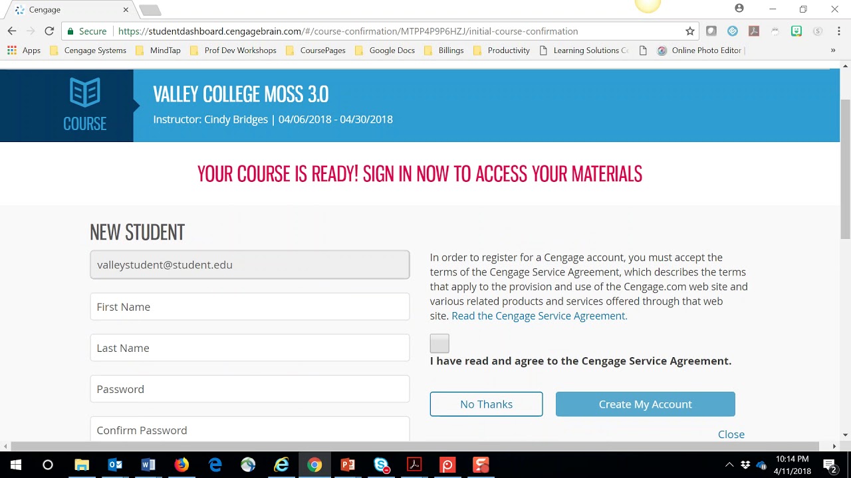Click Password field
The height and width of the screenshot is (478, 851).
tap(250, 389)
